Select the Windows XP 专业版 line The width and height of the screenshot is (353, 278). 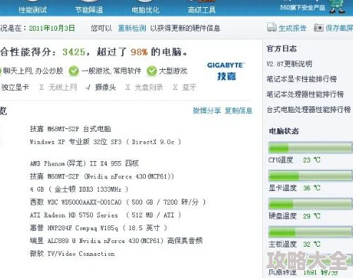pyautogui.click(x=106, y=142)
